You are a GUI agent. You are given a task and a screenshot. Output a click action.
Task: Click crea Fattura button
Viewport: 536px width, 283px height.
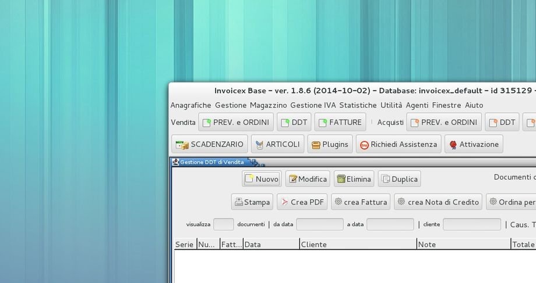[x=361, y=202]
